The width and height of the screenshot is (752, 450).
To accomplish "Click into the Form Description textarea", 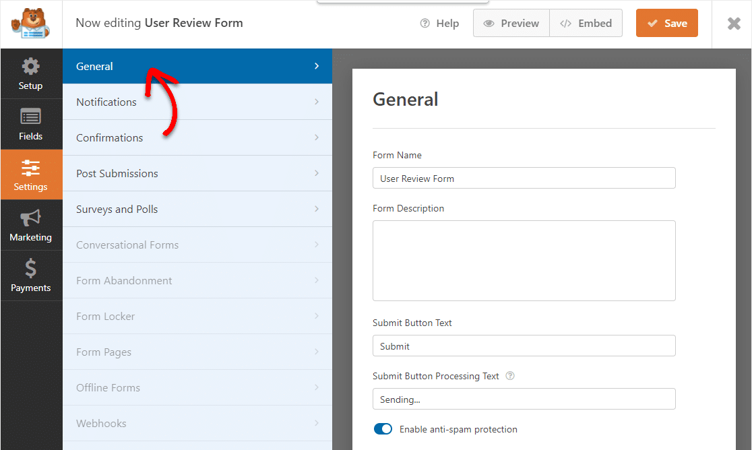I will 524,261.
